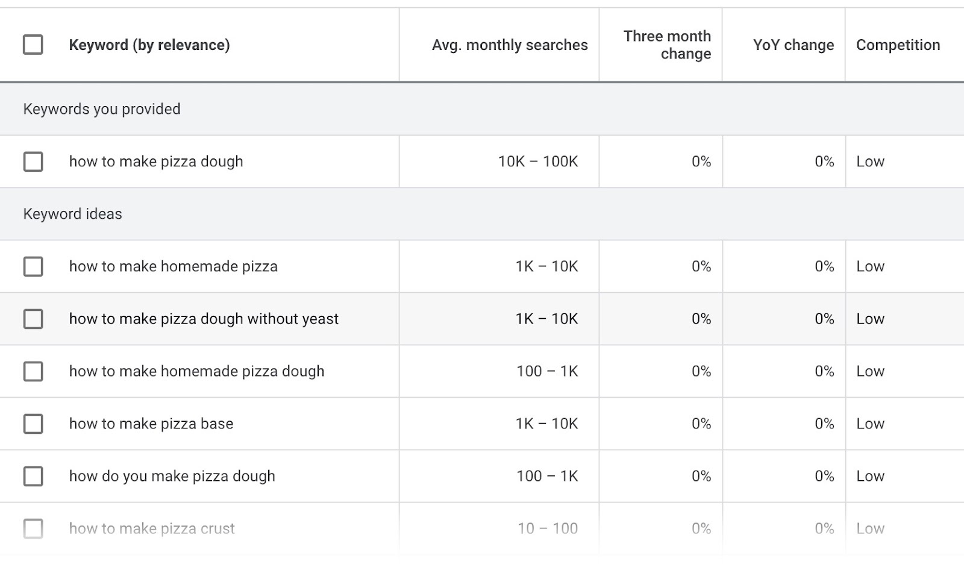Sort by the Avg. monthly searches column

click(x=509, y=45)
